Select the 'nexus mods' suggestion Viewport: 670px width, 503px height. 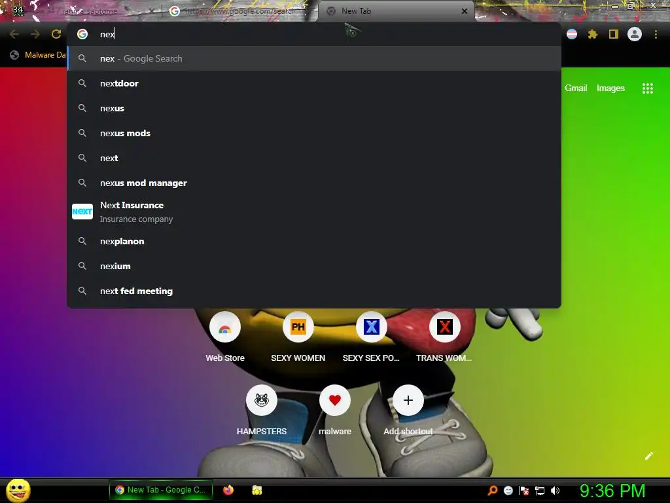click(314, 133)
